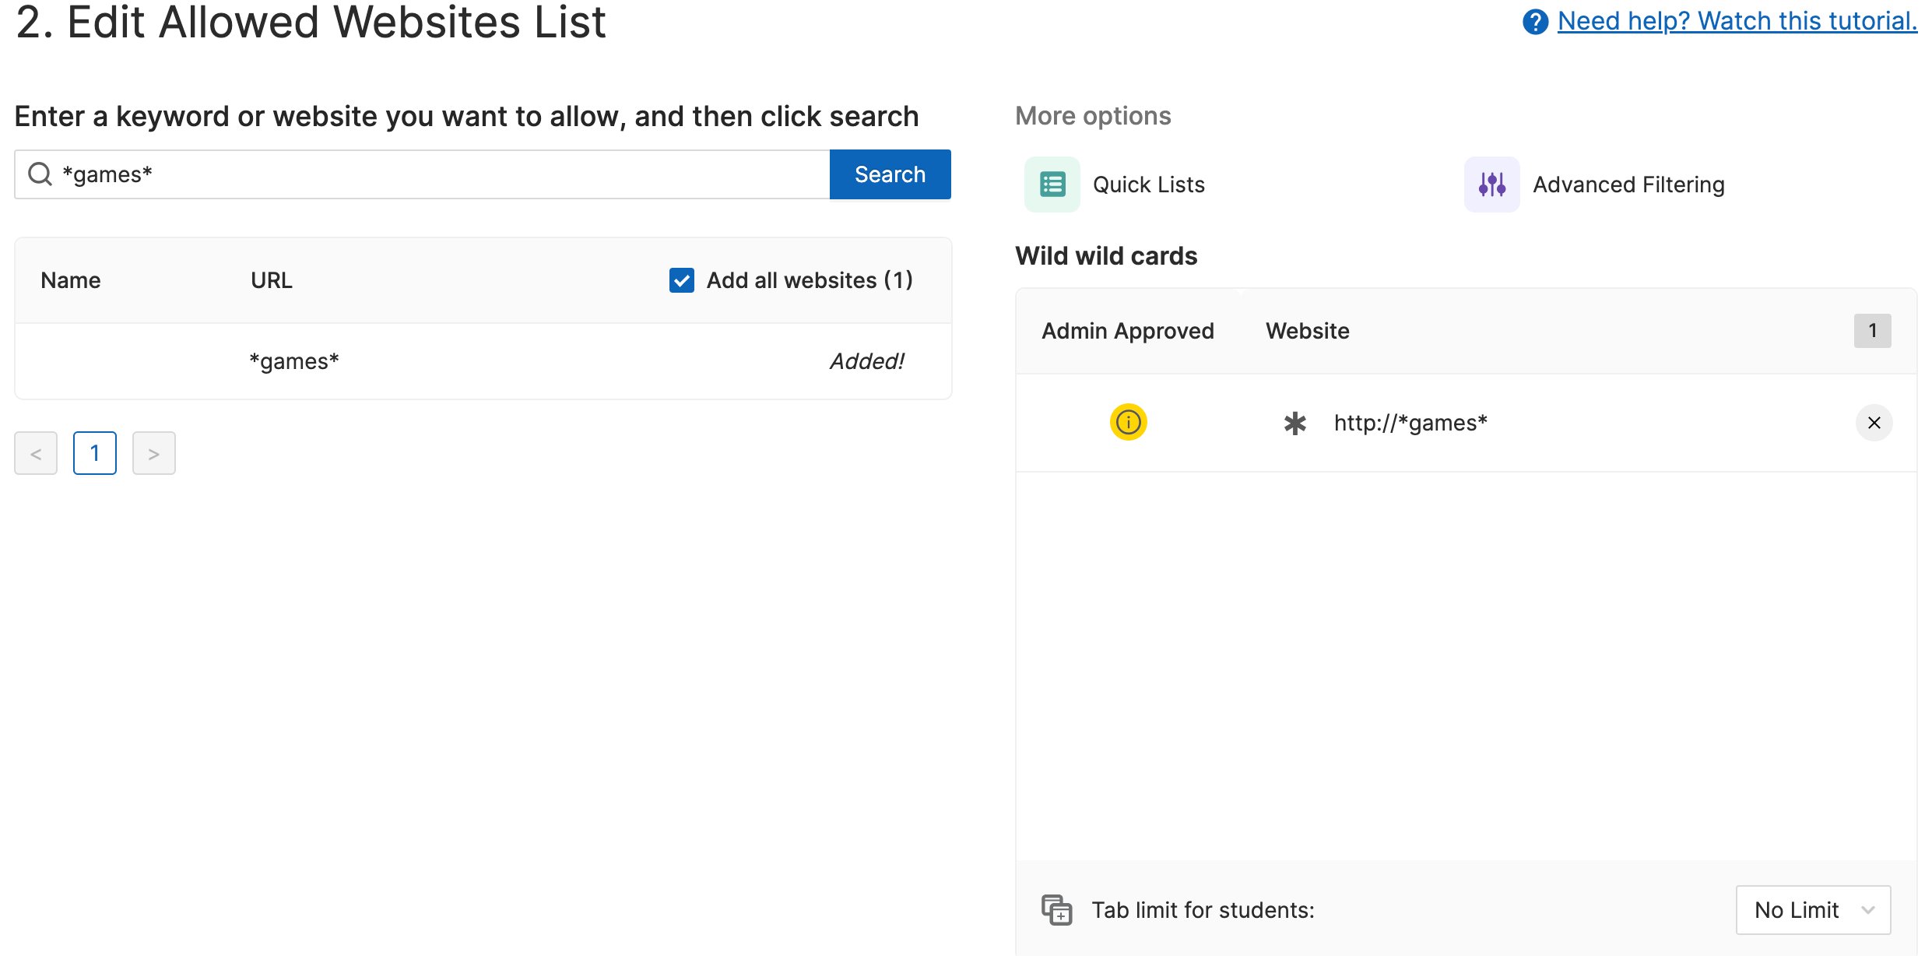Click the magnifier icon in the search field
This screenshot has height=956, width=1932.
pos(40,174)
